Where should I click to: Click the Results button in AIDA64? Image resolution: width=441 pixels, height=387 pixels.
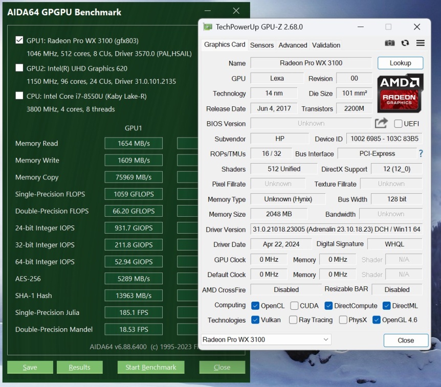[79, 367]
